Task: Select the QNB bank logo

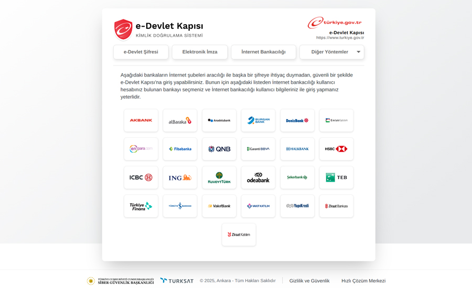Action: (x=219, y=149)
